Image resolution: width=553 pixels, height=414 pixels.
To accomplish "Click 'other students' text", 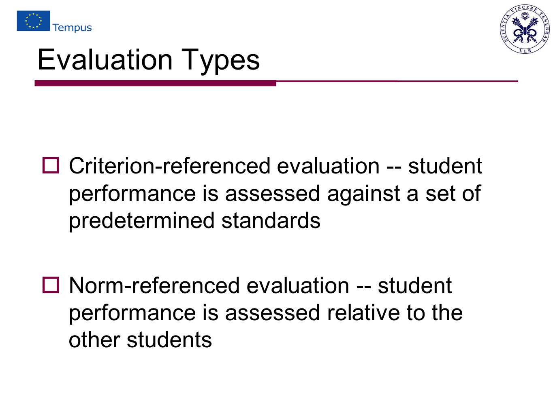I will tap(141, 340).
